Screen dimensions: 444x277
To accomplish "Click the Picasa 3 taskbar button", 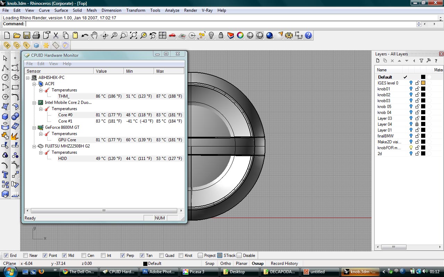I will 200,272.
